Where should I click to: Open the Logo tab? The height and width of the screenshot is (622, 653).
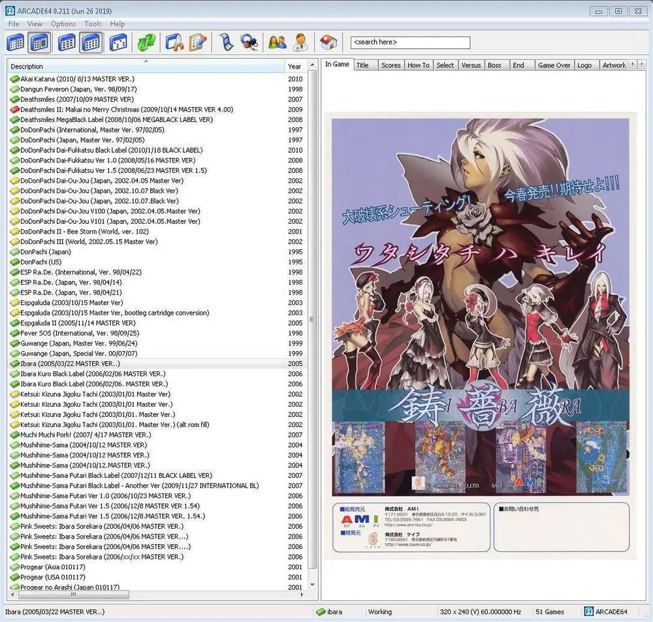pos(586,65)
